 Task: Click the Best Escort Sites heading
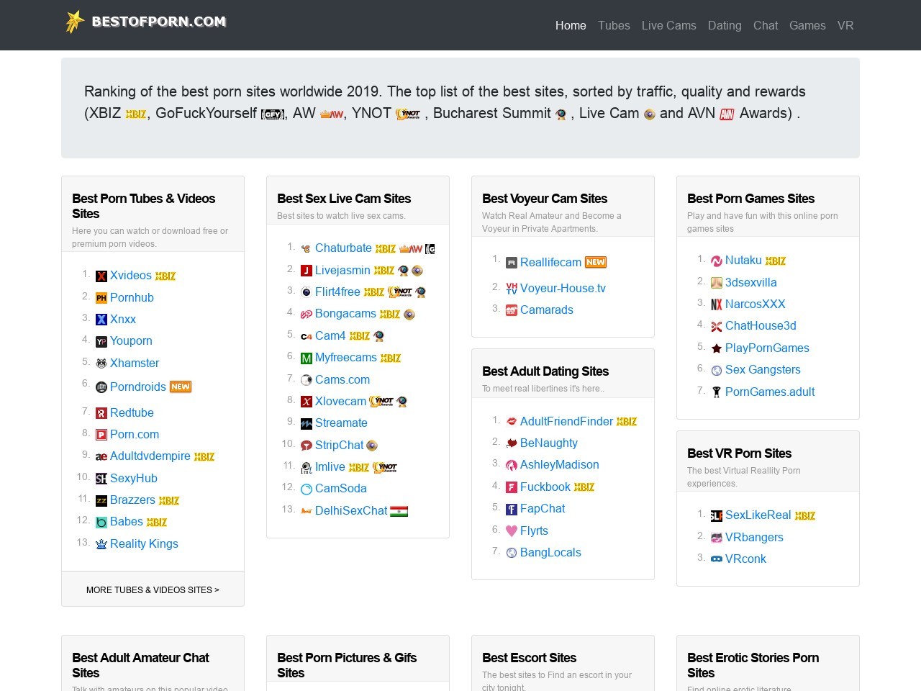(529, 658)
